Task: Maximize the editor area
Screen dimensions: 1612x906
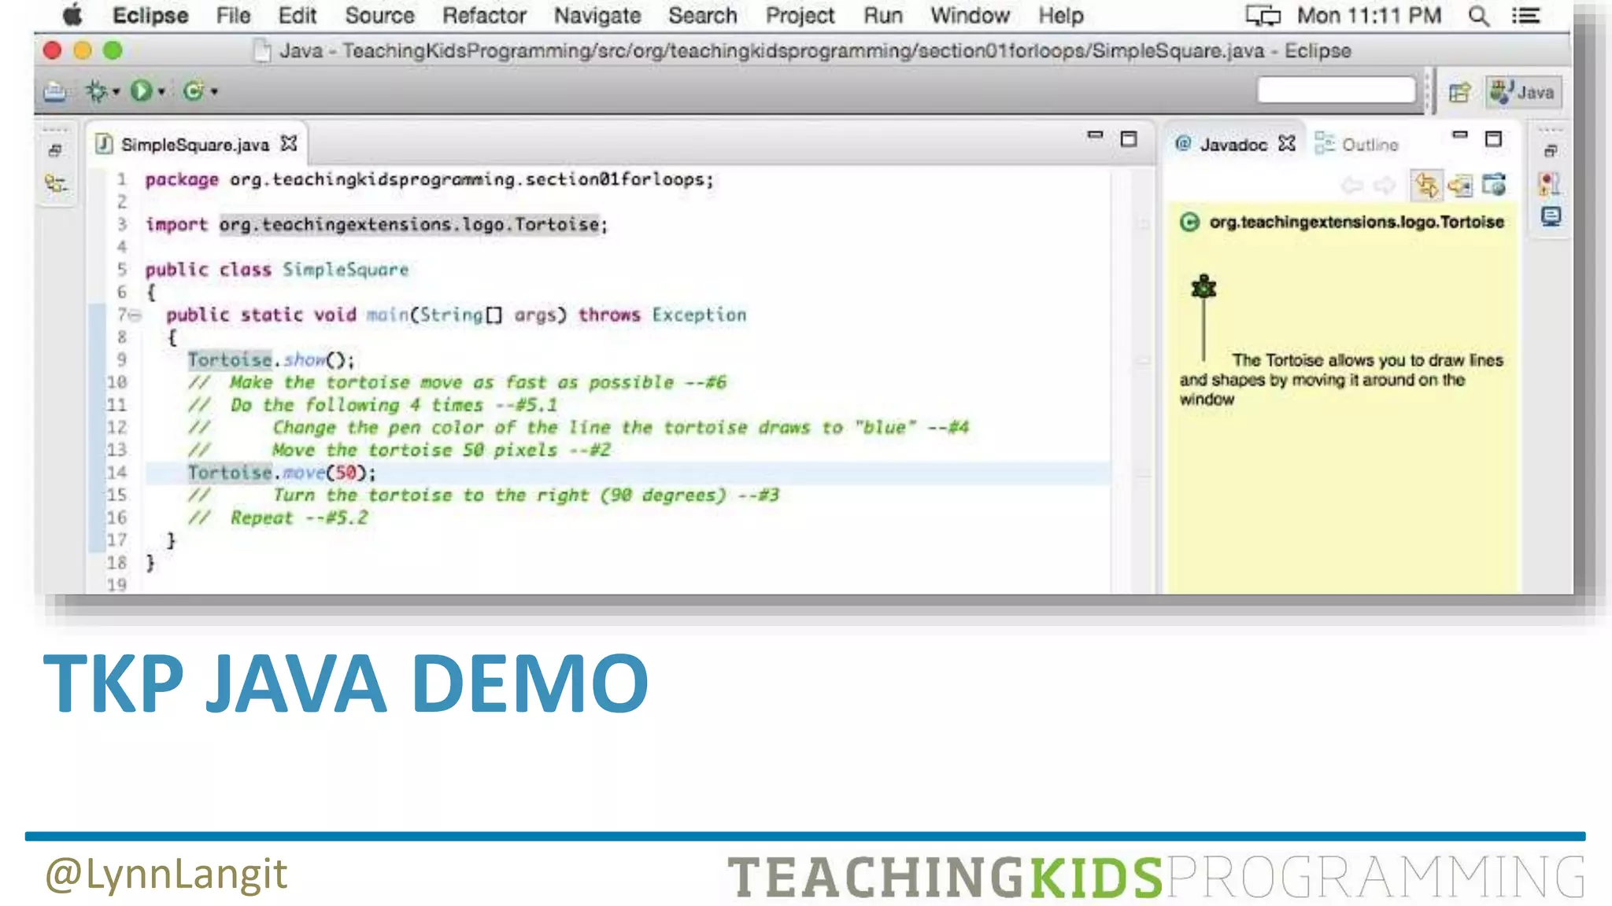Action: pos(1129,139)
